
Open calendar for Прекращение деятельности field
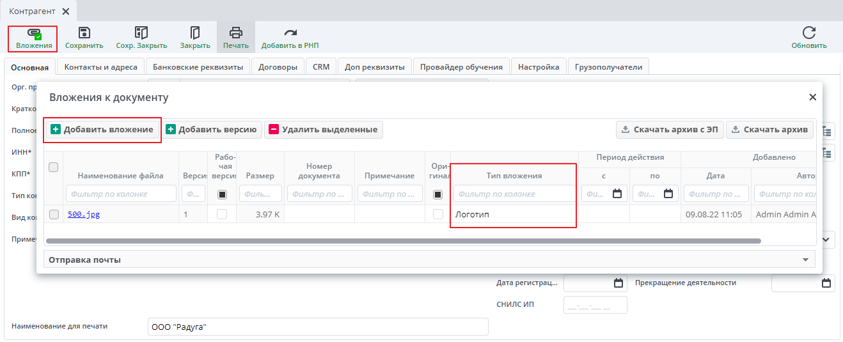tap(826, 283)
